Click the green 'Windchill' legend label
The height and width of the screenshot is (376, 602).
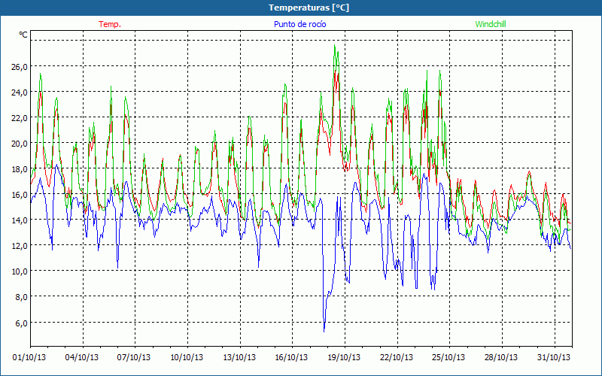[491, 24]
